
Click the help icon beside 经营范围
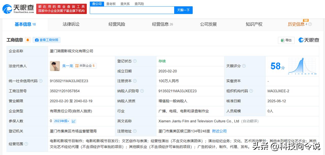point(26,144)
